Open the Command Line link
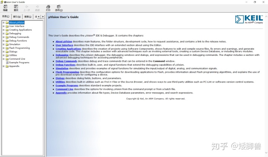The height and width of the screenshot is (157, 268). coord(64,89)
